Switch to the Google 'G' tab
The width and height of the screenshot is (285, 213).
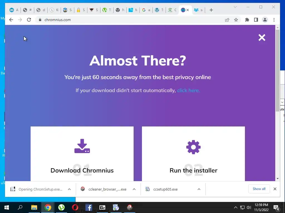[146, 10]
